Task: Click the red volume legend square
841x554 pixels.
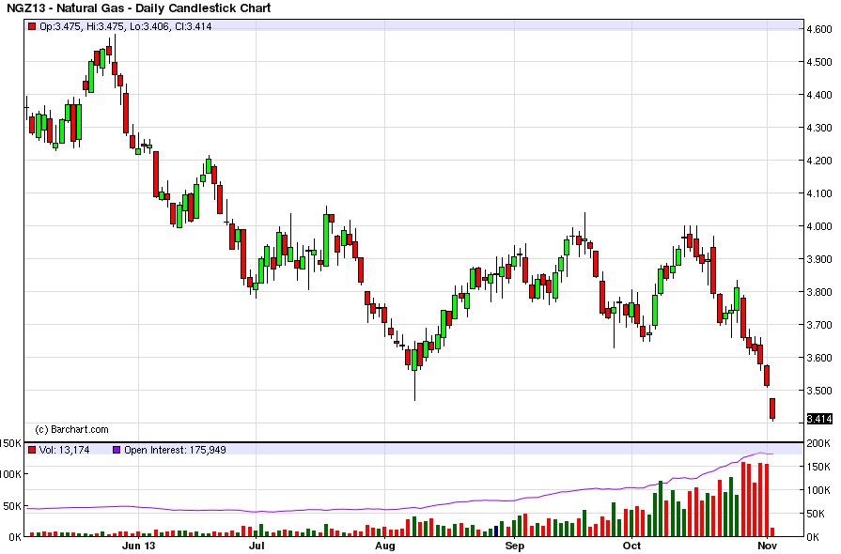Action: click(32, 450)
